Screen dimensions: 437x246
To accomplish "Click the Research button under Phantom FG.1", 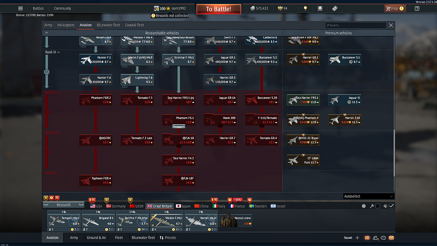I will (x=179, y=127).
